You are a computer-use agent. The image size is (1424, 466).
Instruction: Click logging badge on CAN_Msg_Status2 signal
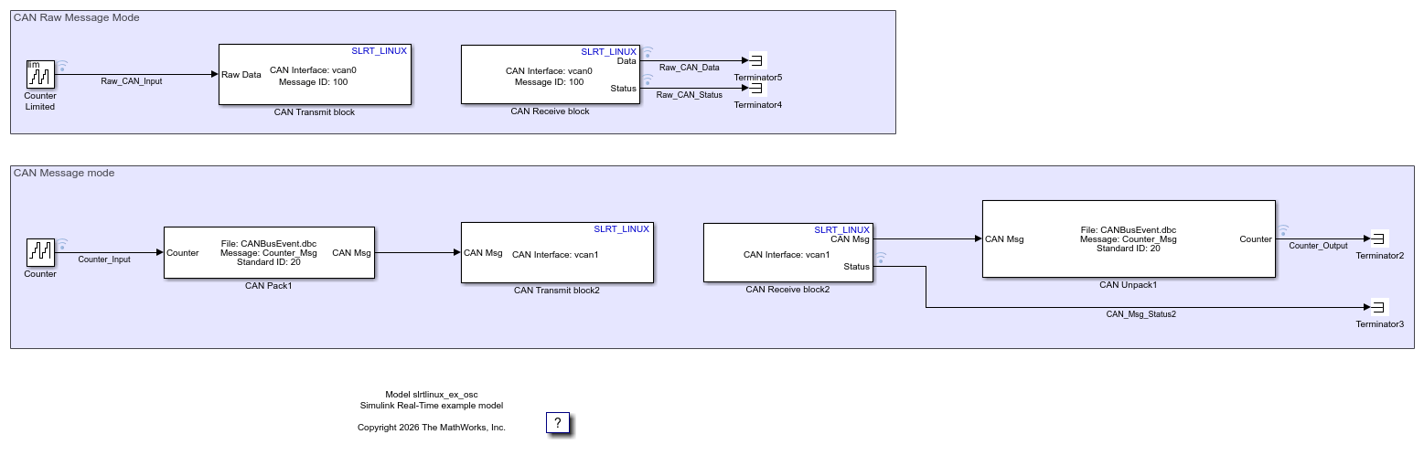click(881, 258)
